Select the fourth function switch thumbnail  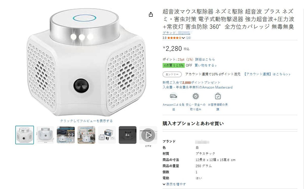[x=86, y=135]
